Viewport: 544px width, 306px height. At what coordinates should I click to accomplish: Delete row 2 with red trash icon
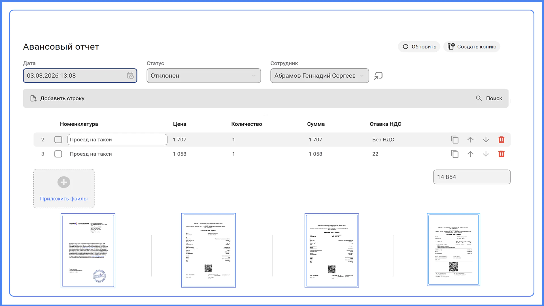501,140
